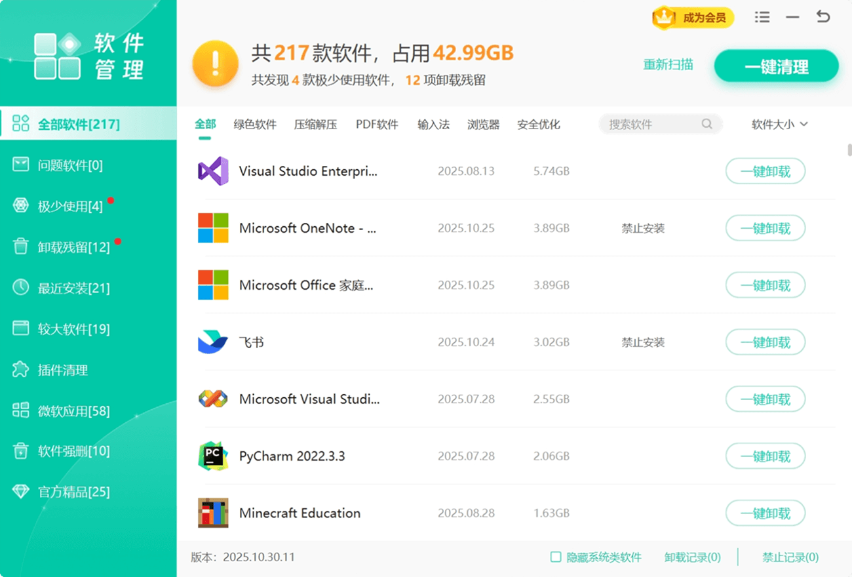Open 较大软件[19] in the sidebar
Image resolution: width=852 pixels, height=577 pixels.
(73, 329)
